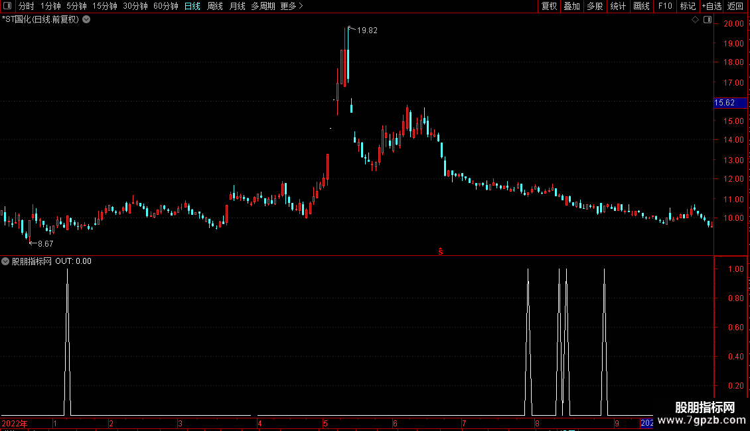Switch to 周线 weekly chart
The height and width of the screenshot is (431, 750).
coord(215,6)
